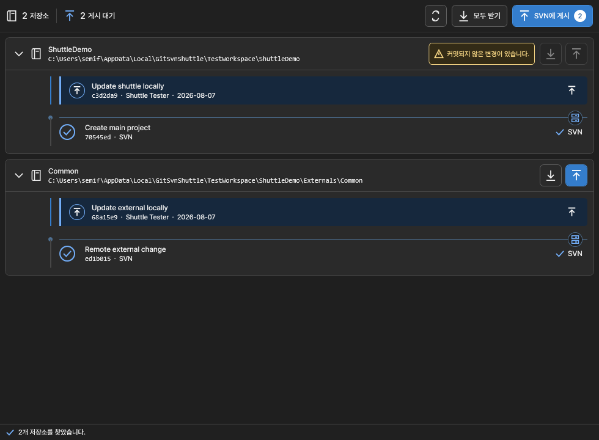Screen dimensions: 599x440
Task: Collapse the ShuttleDemo repository section
Action: 19,54
